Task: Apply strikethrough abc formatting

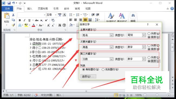Action: coord(37,20)
